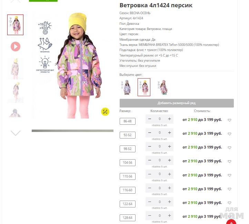
Task: Decrease quantity for size 92-52
Action: tap(150, 133)
